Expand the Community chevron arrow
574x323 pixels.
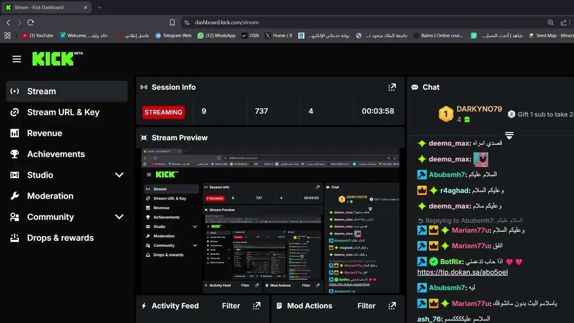coord(119,217)
